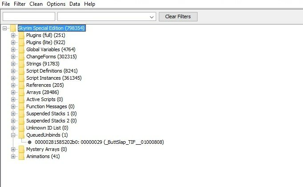Open the Help menu
This screenshot has height=187, width=303.
(89, 4)
